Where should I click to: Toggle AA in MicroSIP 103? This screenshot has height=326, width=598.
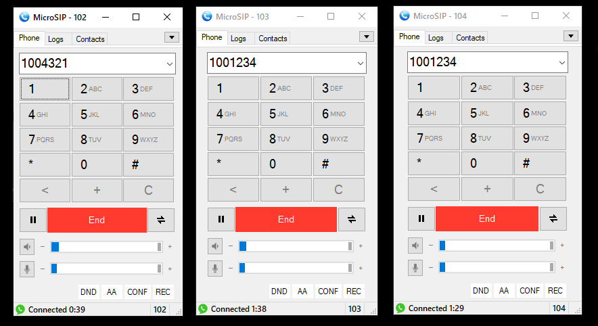pos(302,291)
